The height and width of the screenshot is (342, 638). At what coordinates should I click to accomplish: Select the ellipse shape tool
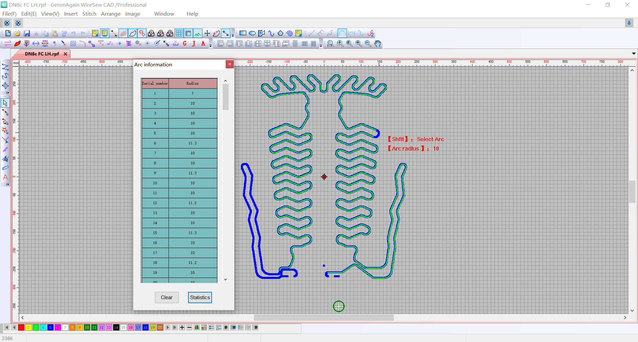(252, 34)
